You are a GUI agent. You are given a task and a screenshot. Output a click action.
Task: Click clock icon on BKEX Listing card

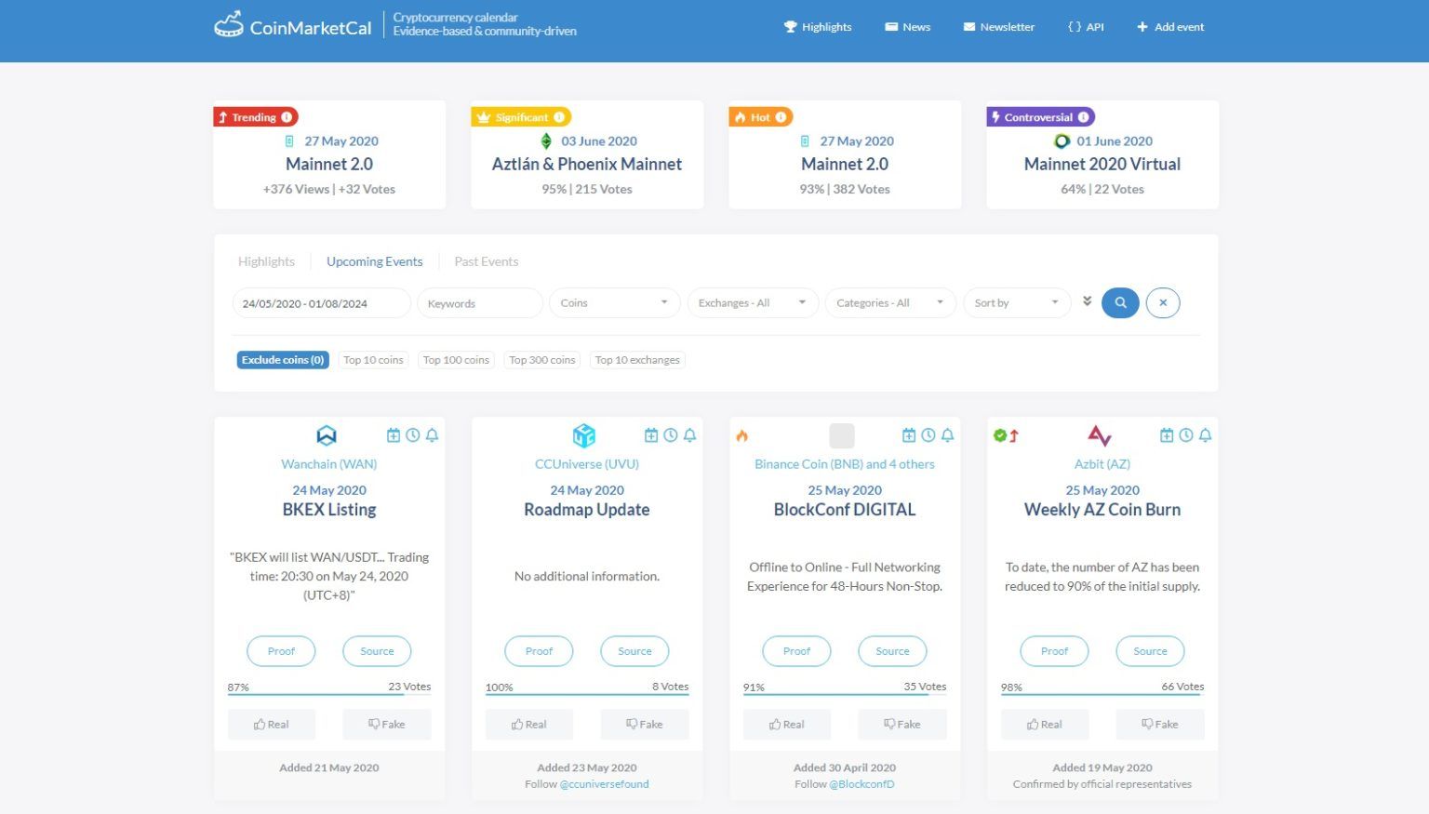(x=412, y=434)
